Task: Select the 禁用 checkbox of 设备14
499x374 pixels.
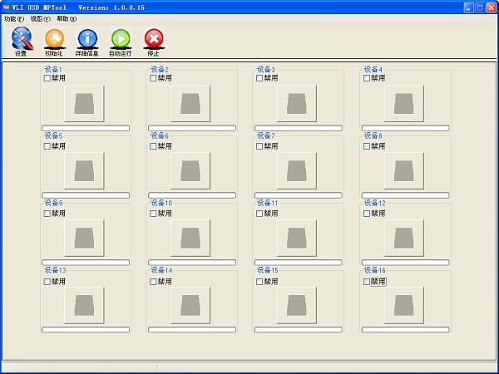Action: (x=153, y=282)
